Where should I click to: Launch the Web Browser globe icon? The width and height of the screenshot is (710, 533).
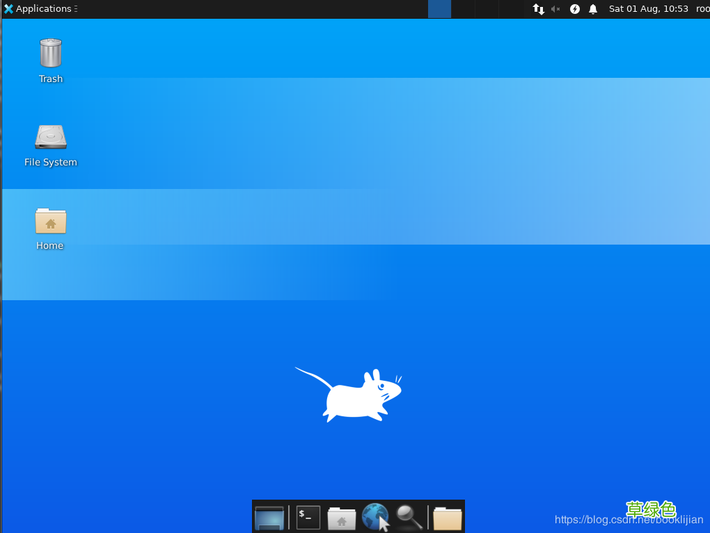coord(375,518)
